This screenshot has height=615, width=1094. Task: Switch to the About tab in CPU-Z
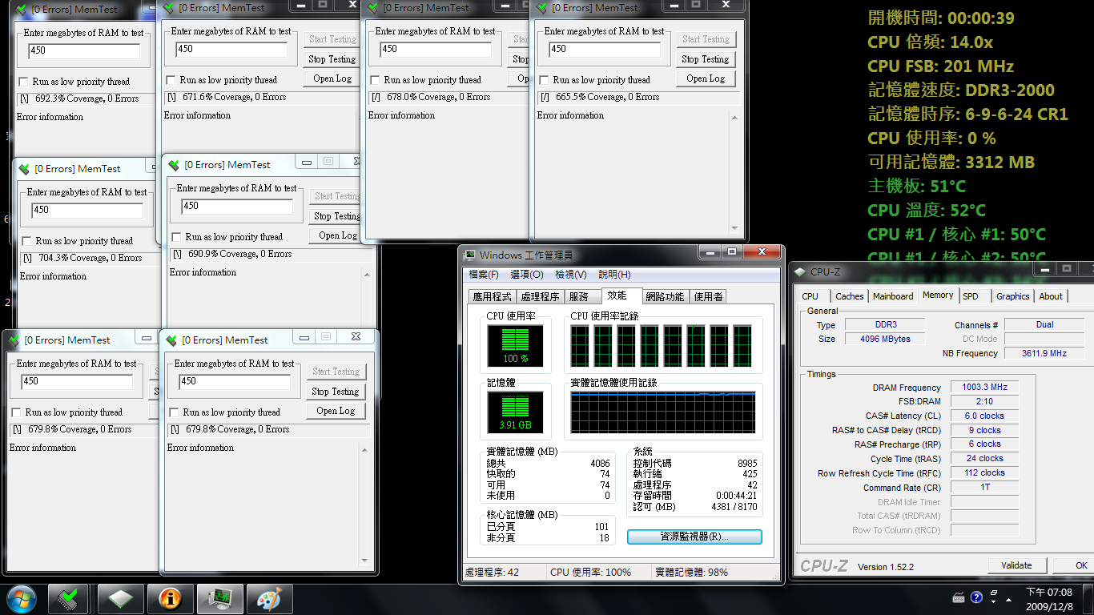pos(1051,296)
